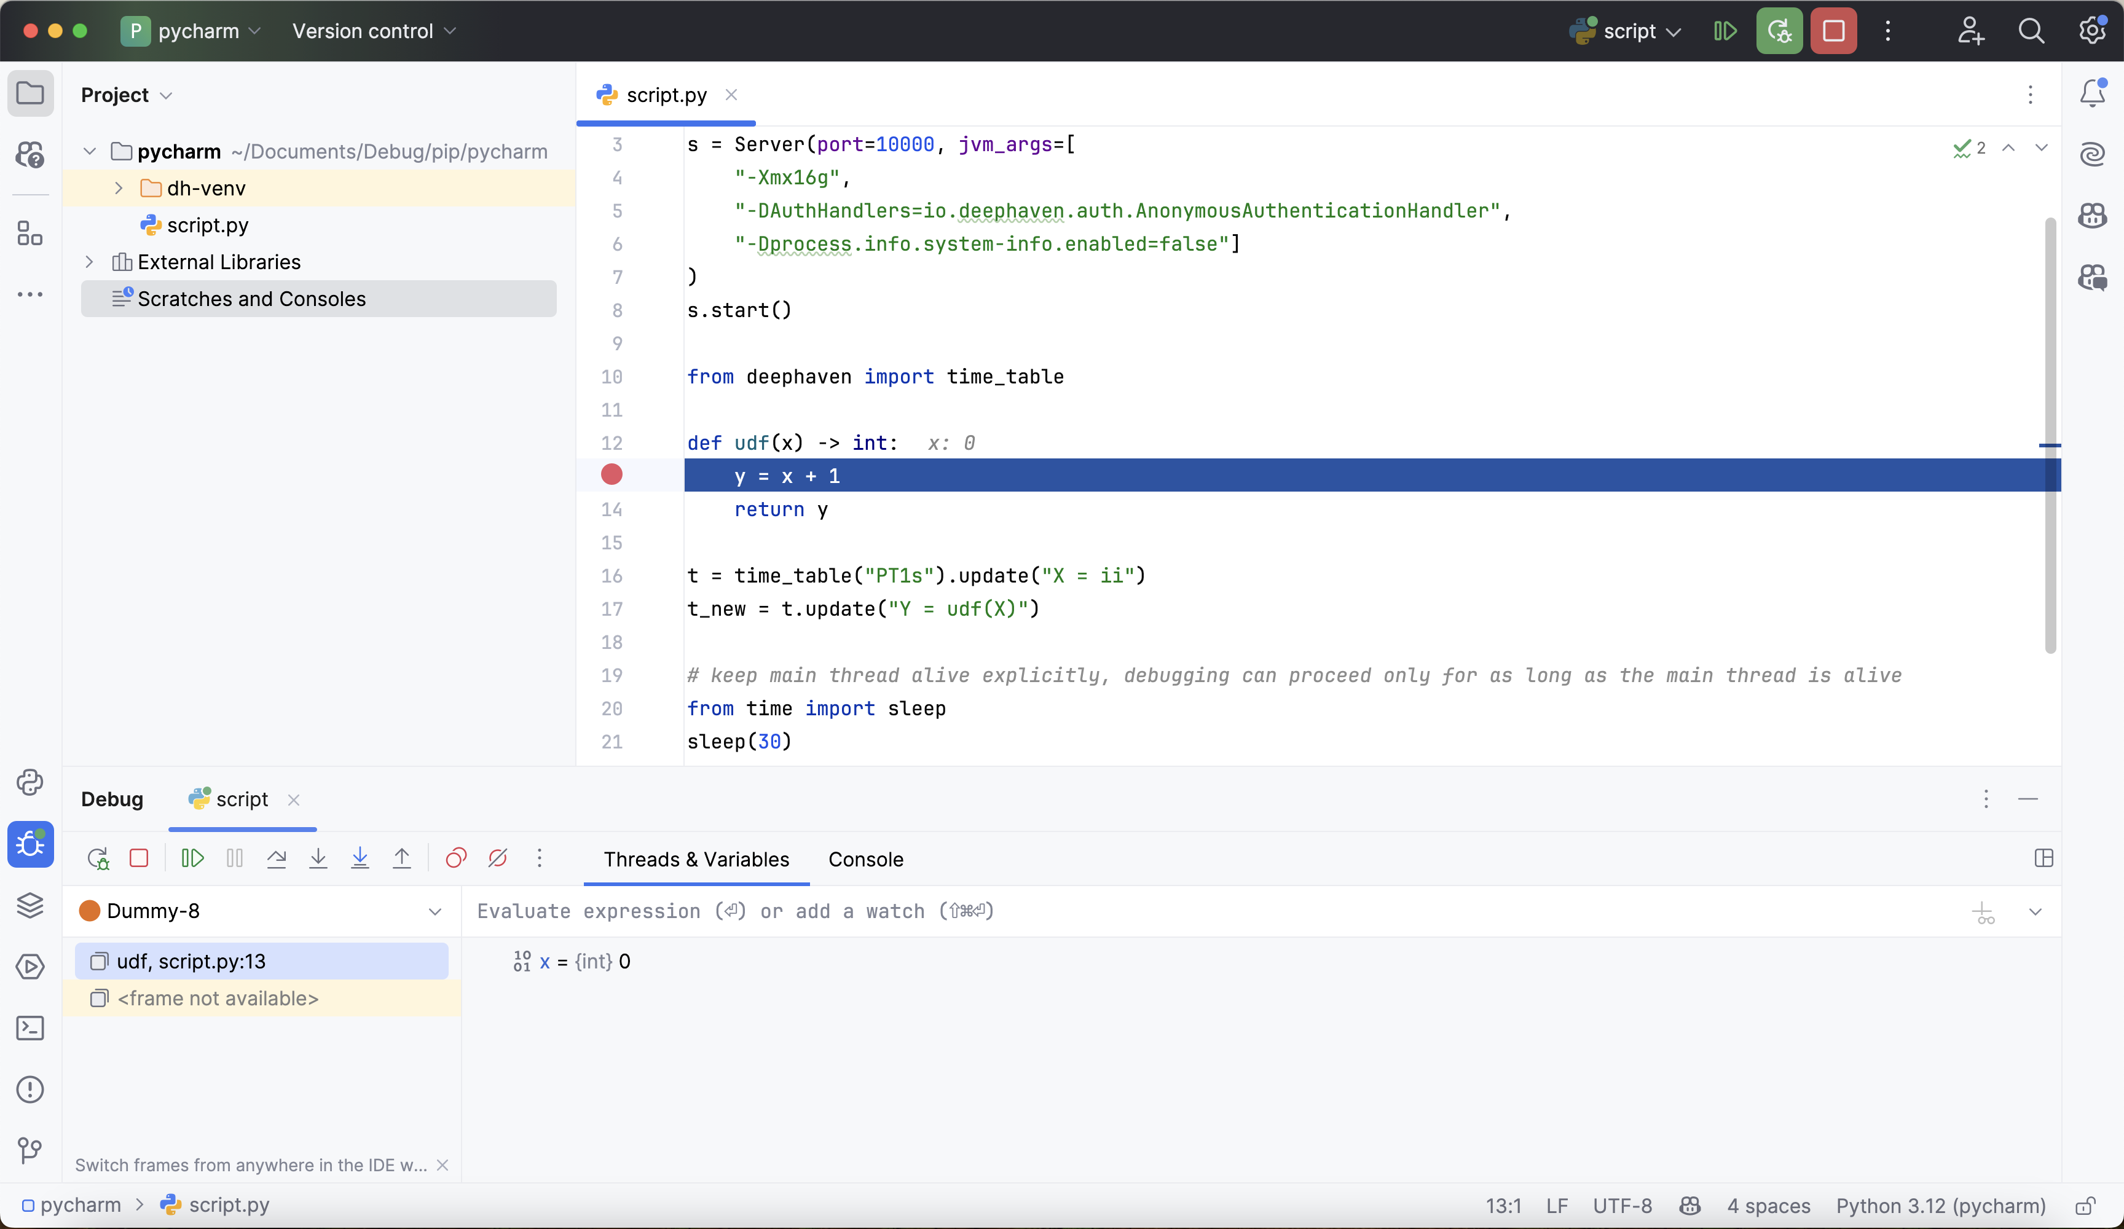
Task: Click the Python 3.12 (pycharm) interpreter
Action: point(1940,1206)
